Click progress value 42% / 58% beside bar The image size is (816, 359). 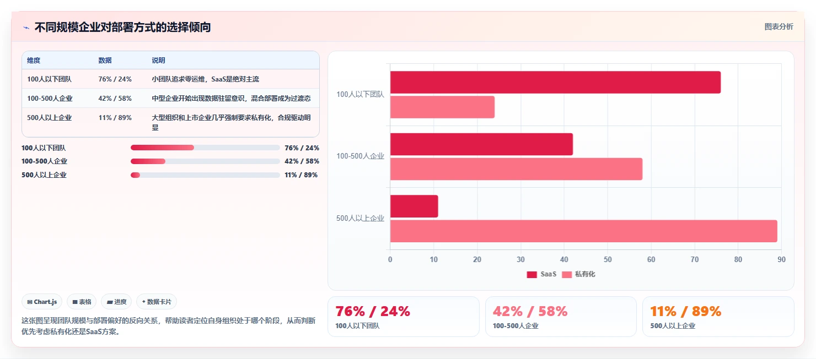(302, 161)
